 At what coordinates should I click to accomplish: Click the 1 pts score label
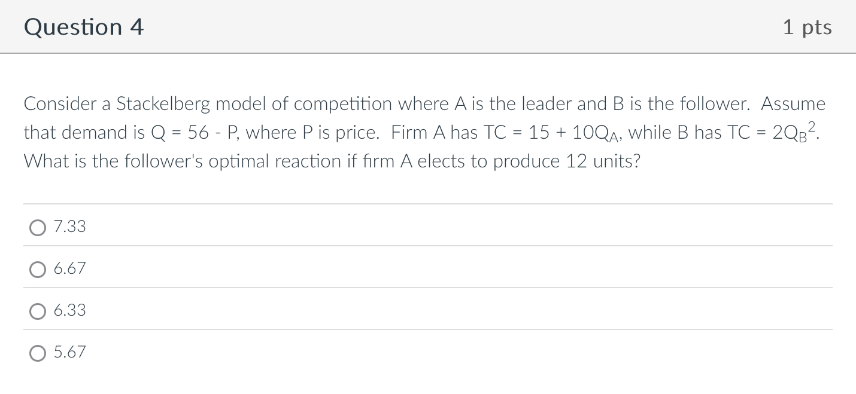click(808, 28)
